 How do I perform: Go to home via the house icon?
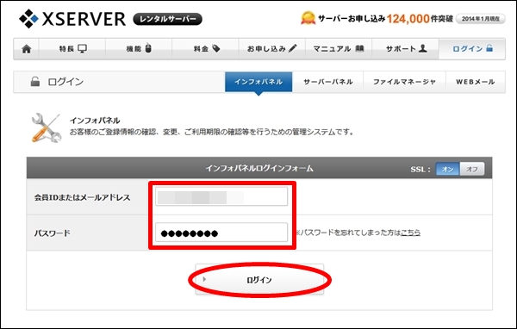[x=27, y=49]
